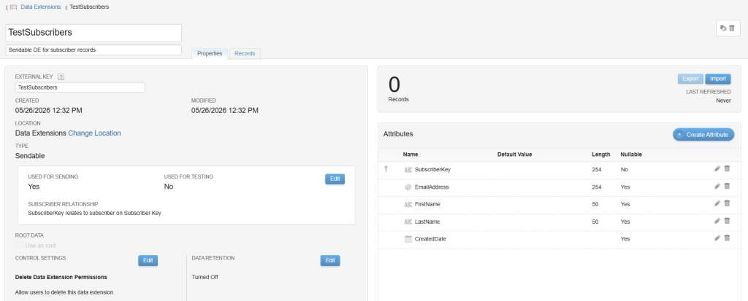Click the Change Location link

tap(94, 133)
